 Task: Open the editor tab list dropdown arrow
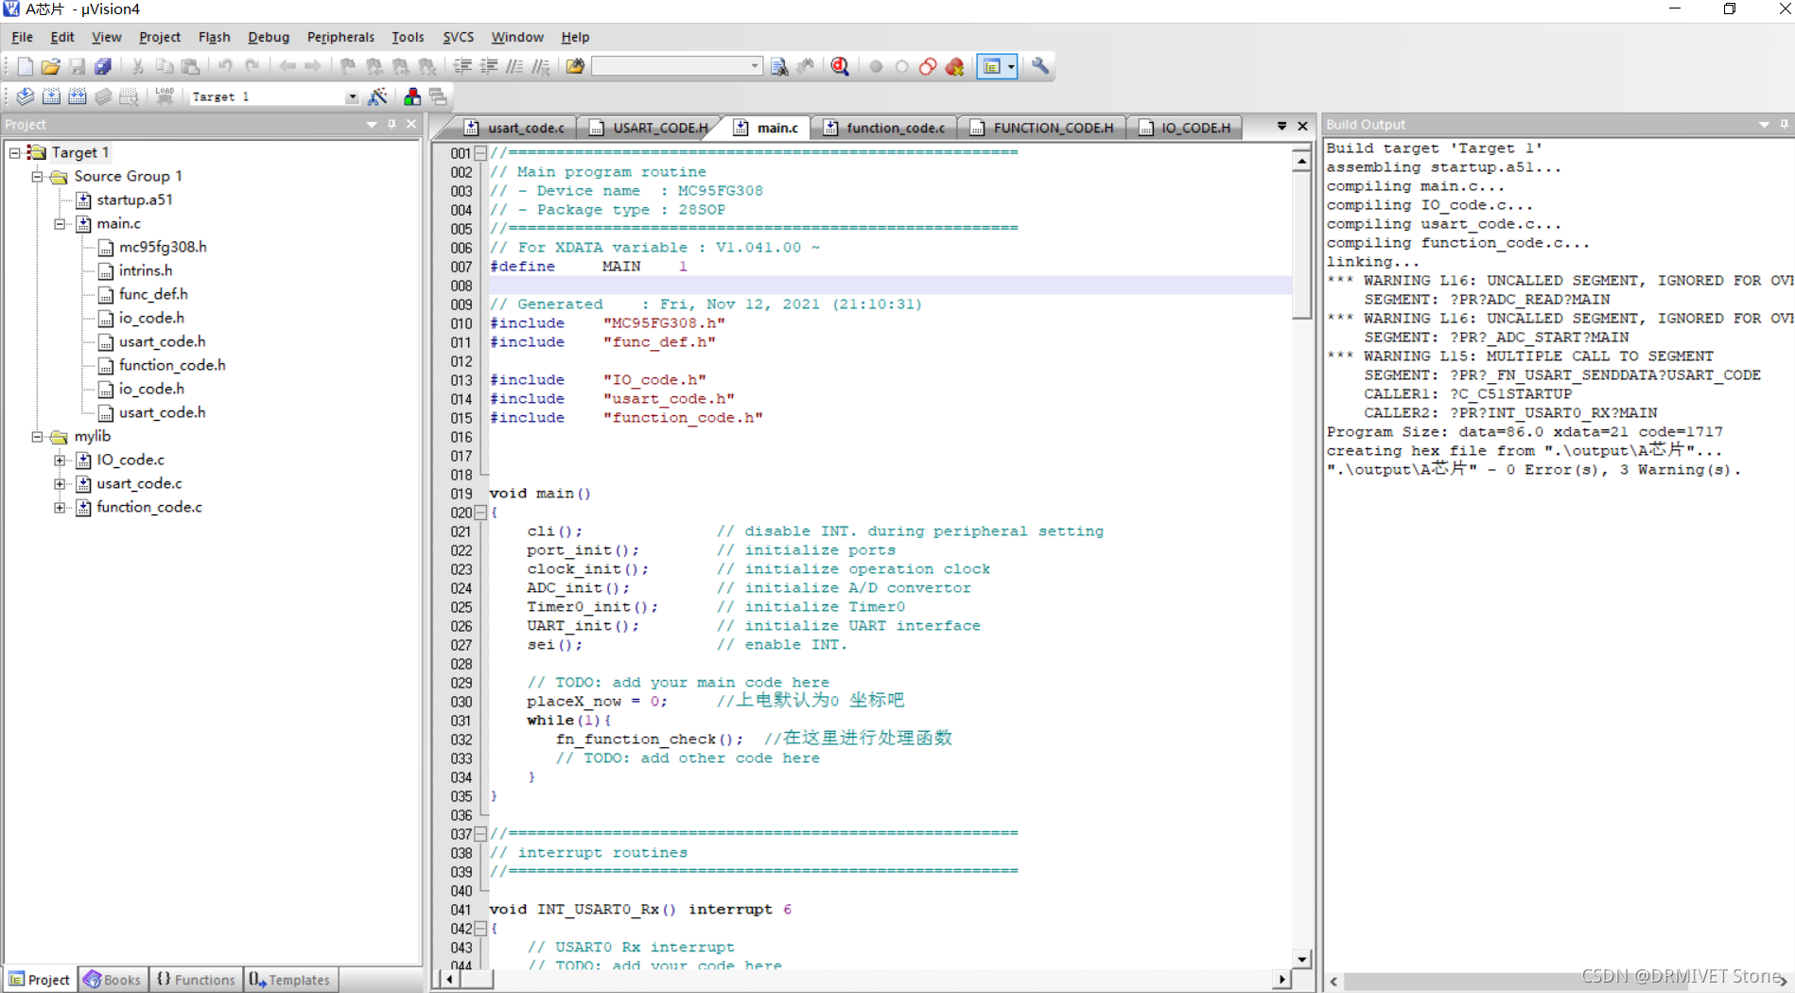pos(1281,126)
